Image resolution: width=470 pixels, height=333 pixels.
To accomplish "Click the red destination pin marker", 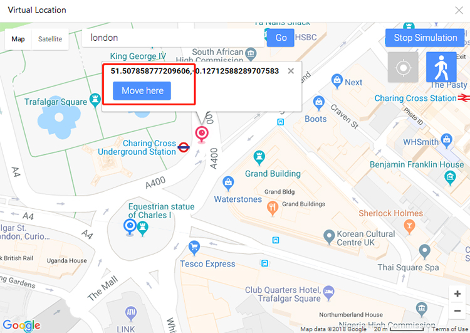I will point(202,134).
